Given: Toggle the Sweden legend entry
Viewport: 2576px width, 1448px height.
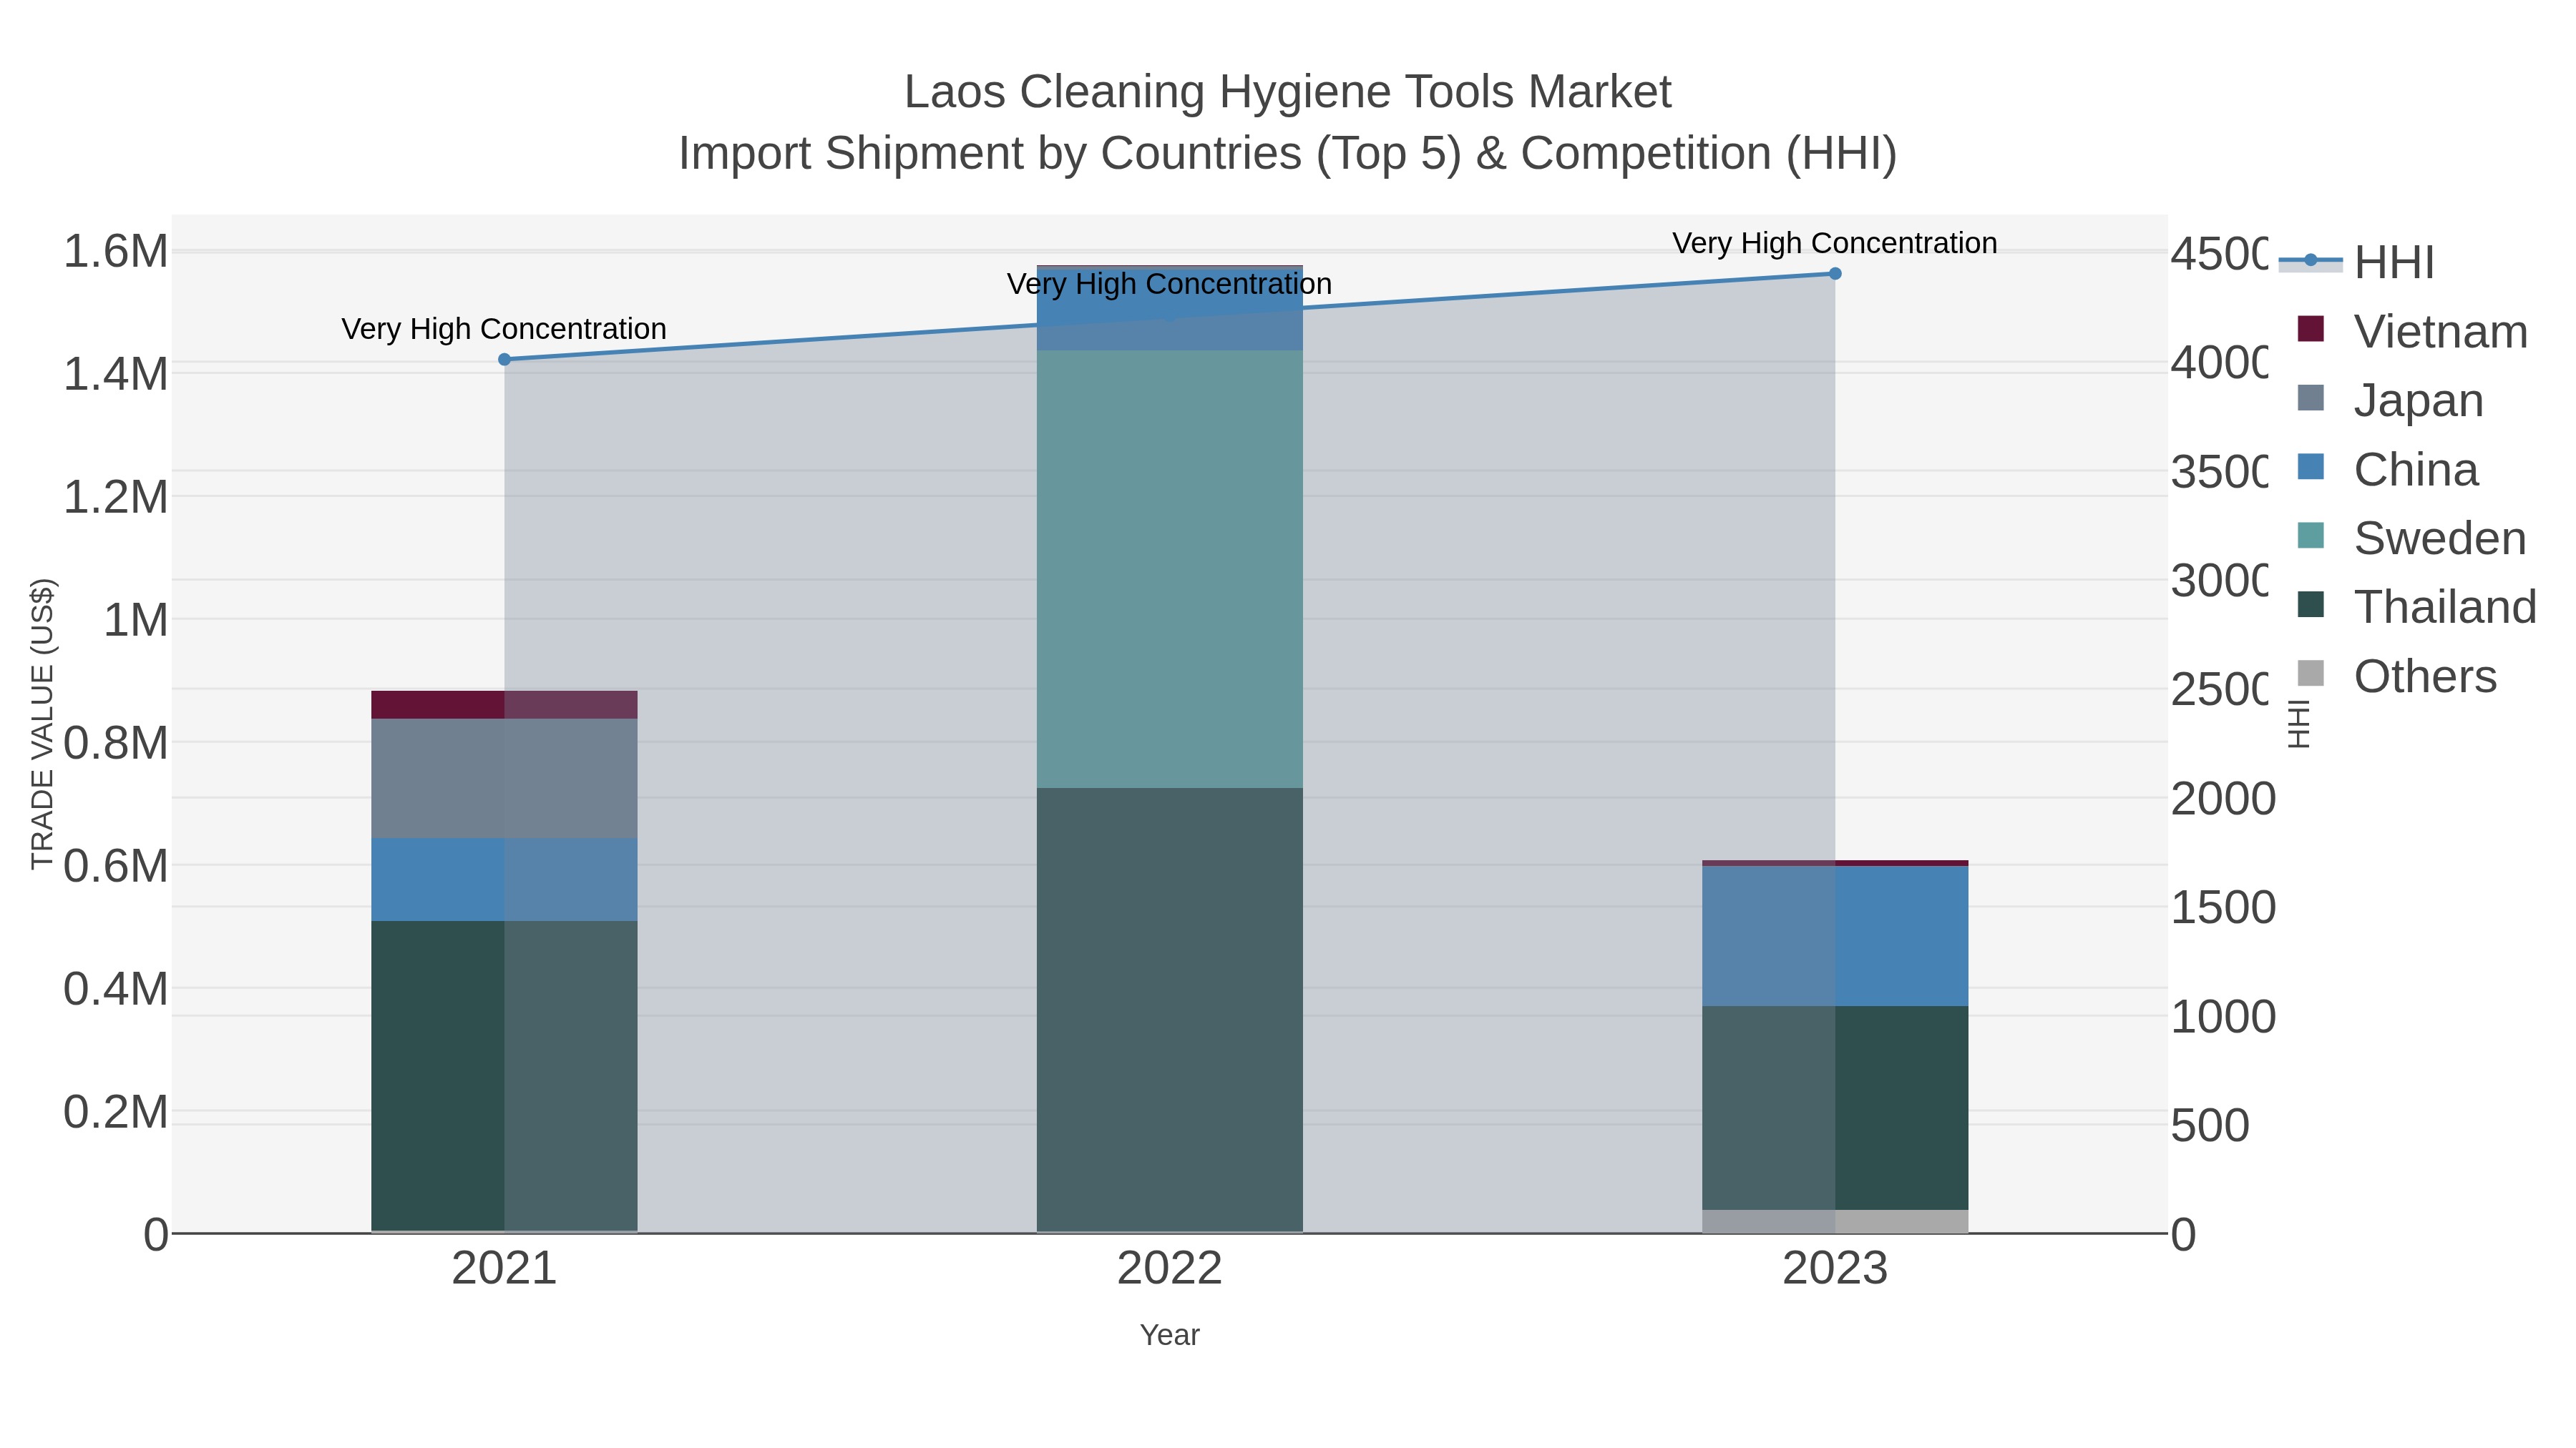Looking at the screenshot, I should tap(2412, 538).
